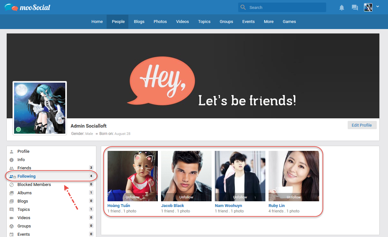Click the Search input field
Image resolution: width=388 pixels, height=237 pixels.
282,7
